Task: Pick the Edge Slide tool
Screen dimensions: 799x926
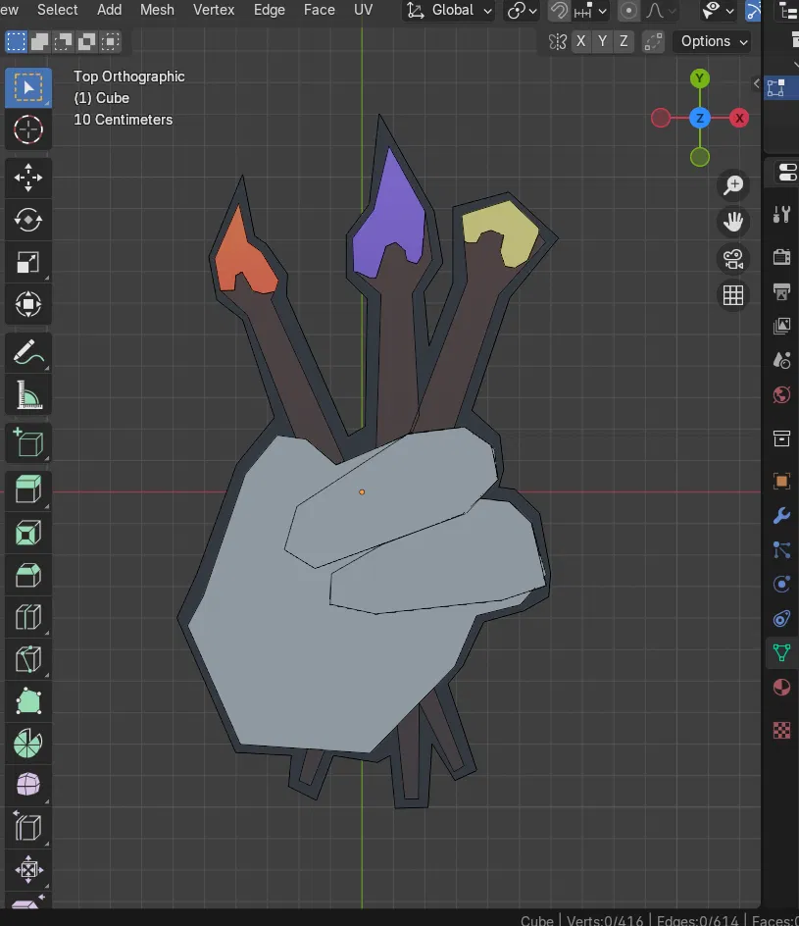Action: [28, 827]
